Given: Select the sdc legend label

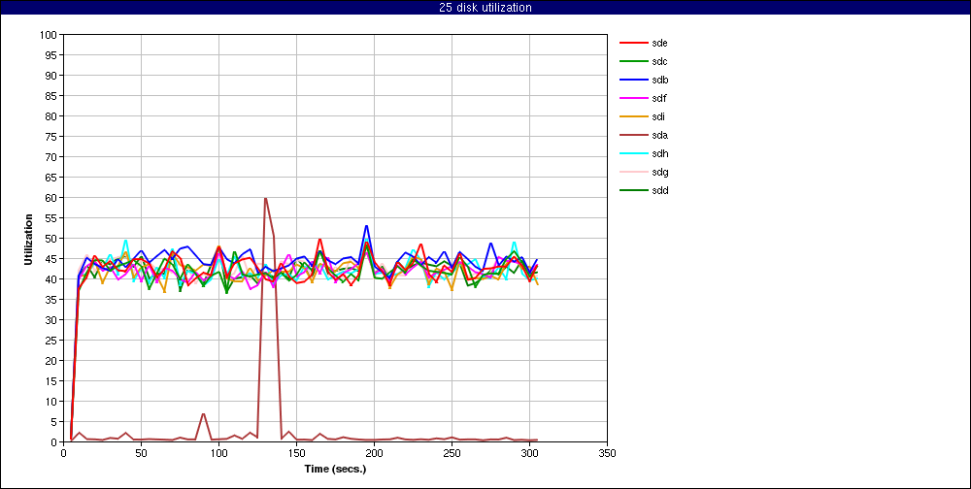Looking at the screenshot, I should (659, 61).
